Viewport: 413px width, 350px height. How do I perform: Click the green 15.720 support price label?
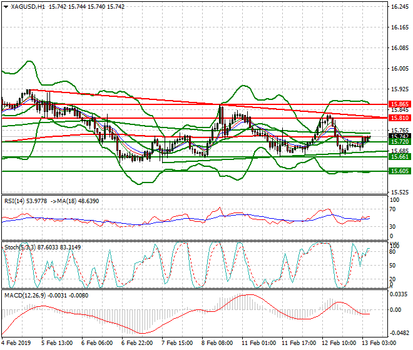pos(400,142)
